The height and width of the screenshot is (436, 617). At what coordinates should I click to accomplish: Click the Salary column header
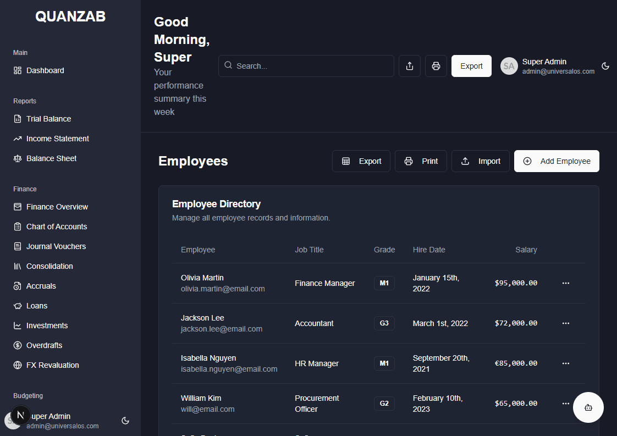pos(526,250)
